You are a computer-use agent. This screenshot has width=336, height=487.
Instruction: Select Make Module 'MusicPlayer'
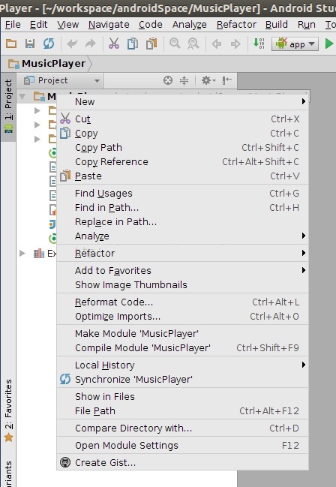pos(182,334)
